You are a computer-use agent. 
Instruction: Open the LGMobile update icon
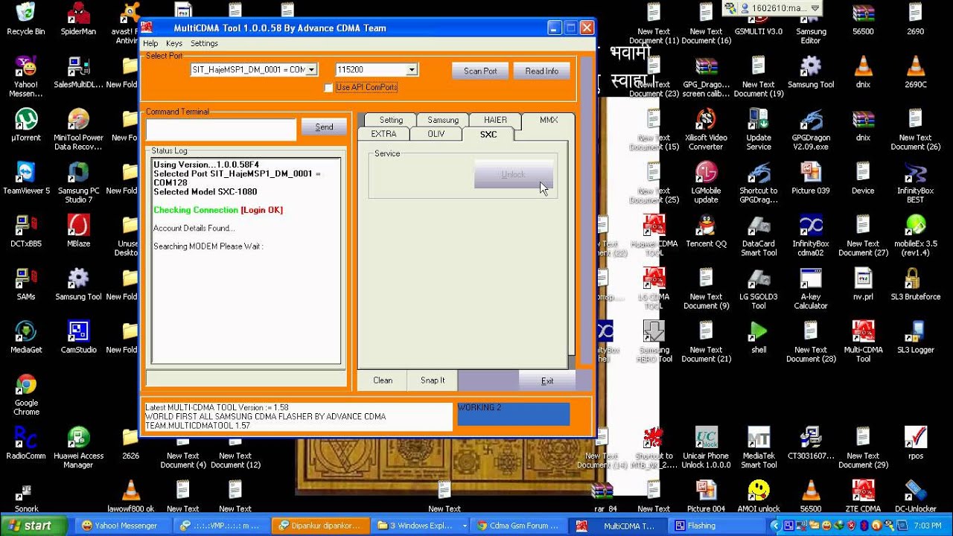click(x=706, y=182)
